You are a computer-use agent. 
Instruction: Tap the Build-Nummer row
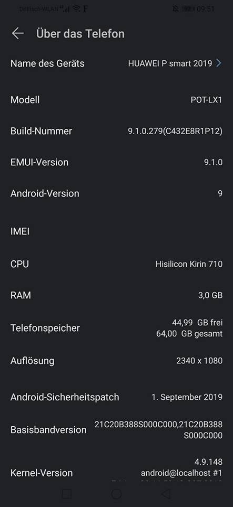coord(117,131)
